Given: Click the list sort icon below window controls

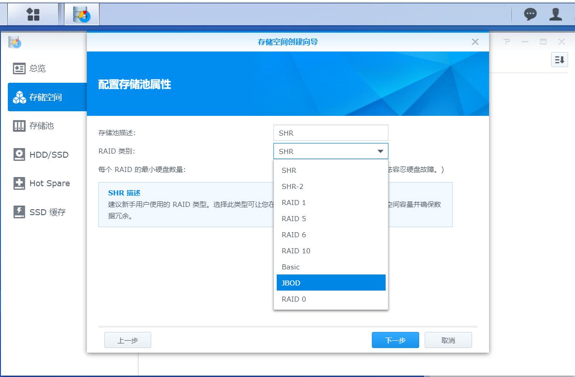Looking at the screenshot, I should pyautogui.click(x=559, y=59).
